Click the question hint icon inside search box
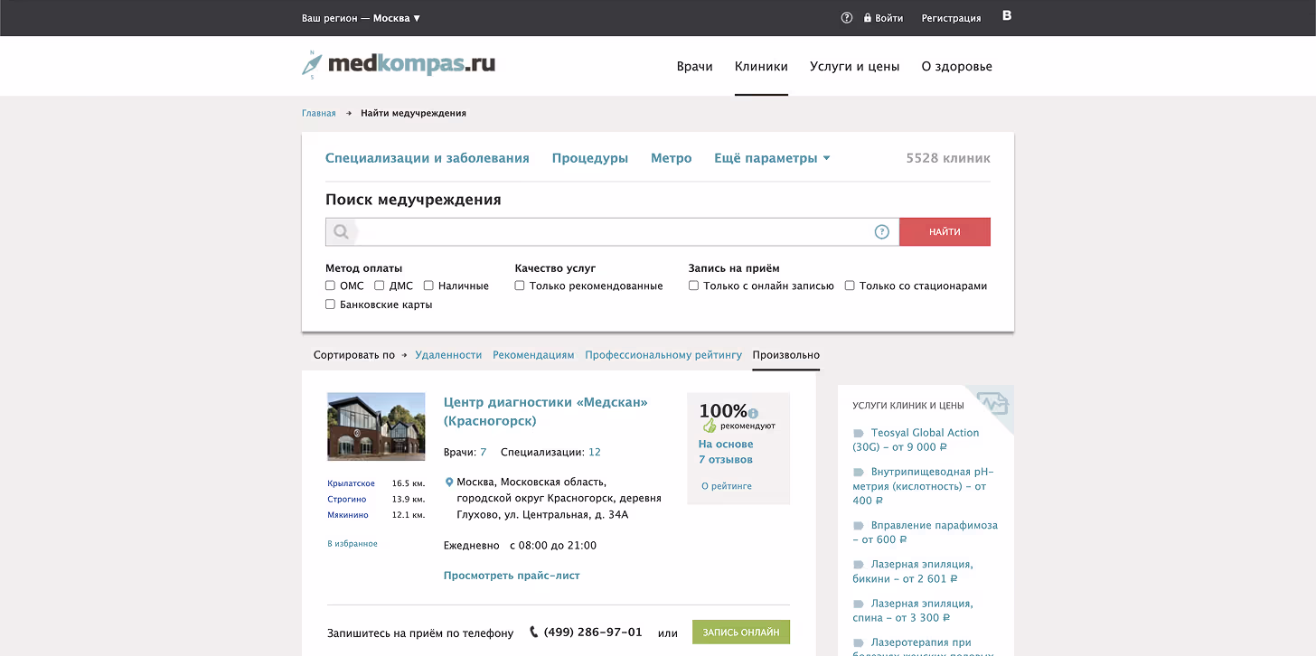This screenshot has height=656, width=1316. pyautogui.click(x=882, y=232)
